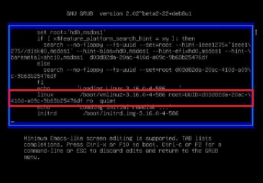Click the baremetal=ahci0,msdos1 text
The height and width of the screenshot is (183, 263).
[x=47, y=57]
